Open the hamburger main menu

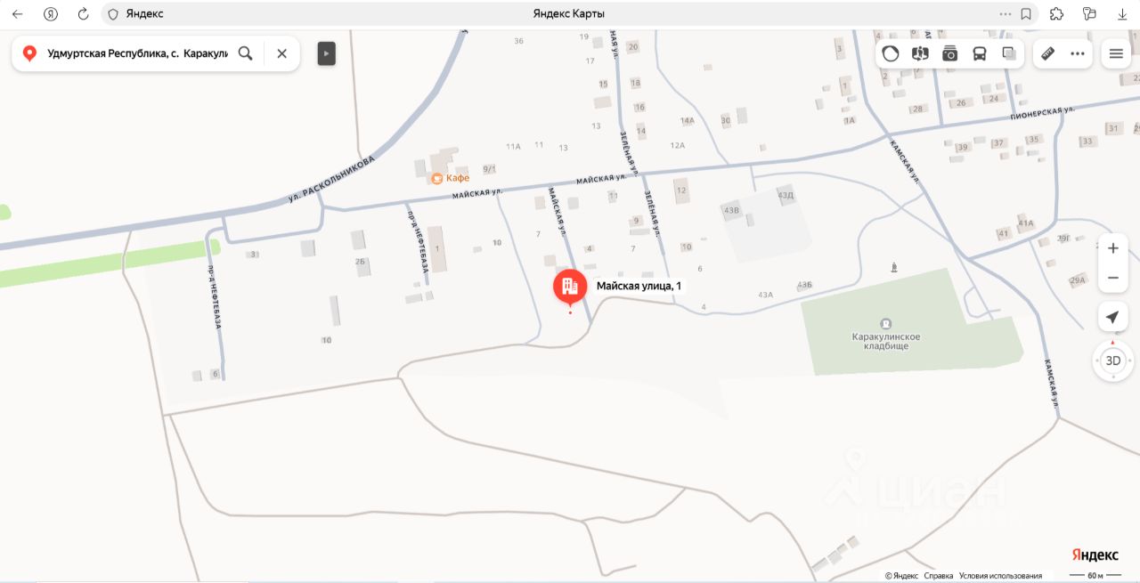click(1116, 53)
